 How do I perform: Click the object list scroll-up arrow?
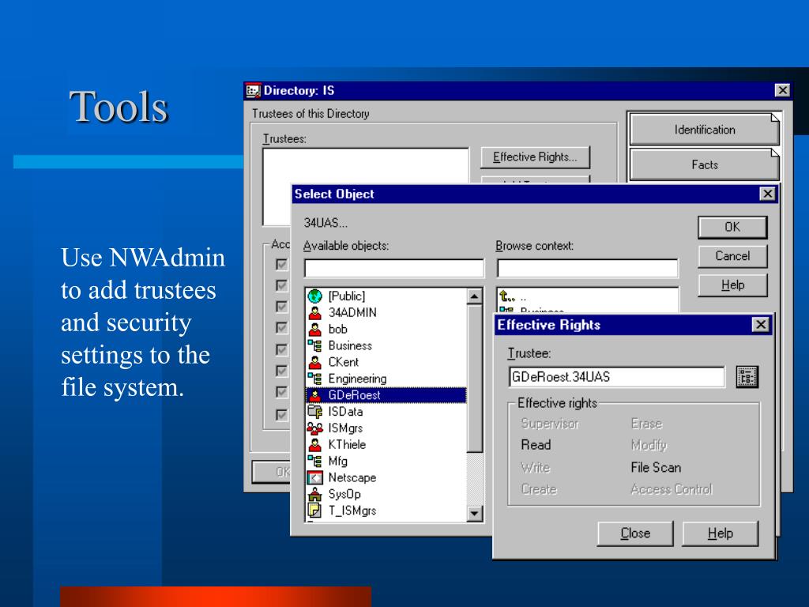(474, 296)
